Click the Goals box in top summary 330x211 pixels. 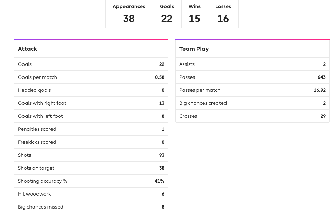(x=167, y=14)
